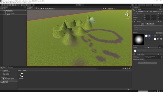The image size is (163, 92).
Task: Click the Terrain name input field
Action: [x=147, y=9]
